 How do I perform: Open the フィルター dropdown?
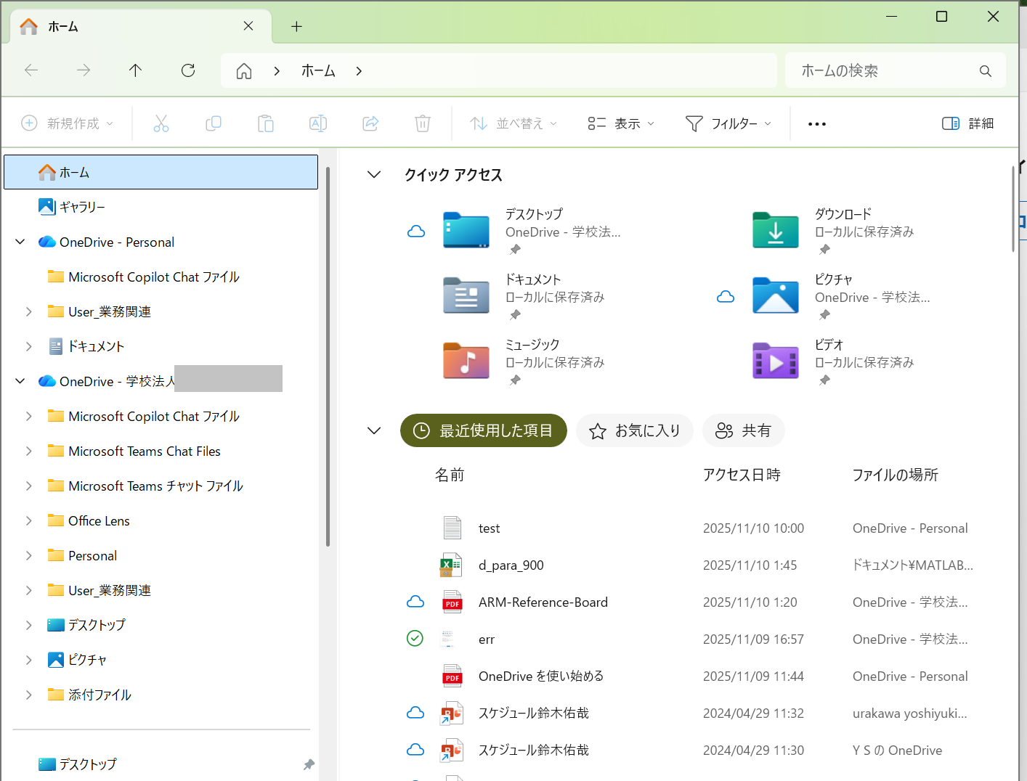[x=728, y=123]
